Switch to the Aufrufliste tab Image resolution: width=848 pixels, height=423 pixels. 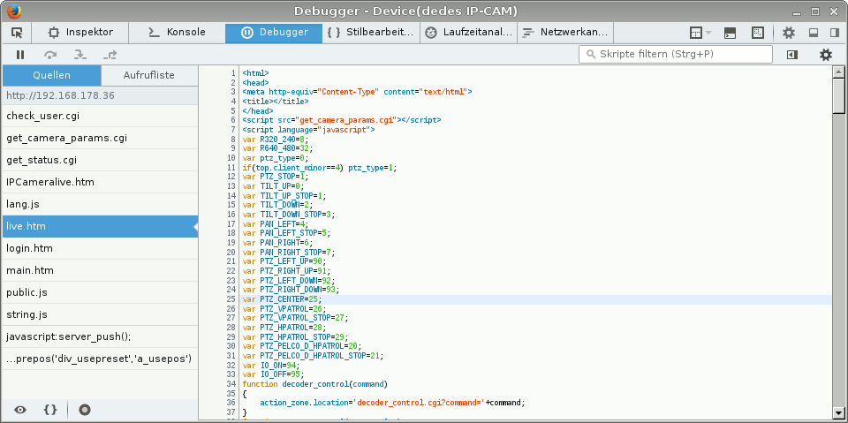(149, 75)
